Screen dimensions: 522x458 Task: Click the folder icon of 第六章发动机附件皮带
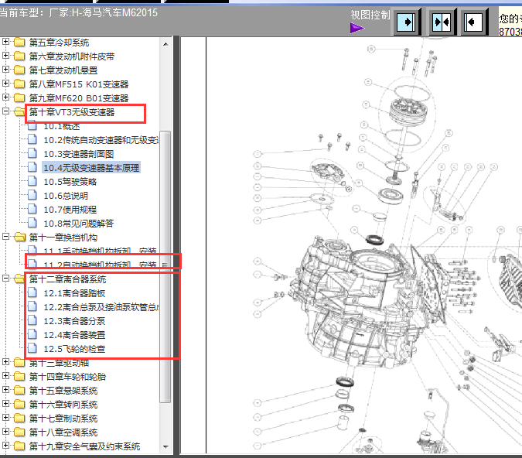tap(19, 56)
